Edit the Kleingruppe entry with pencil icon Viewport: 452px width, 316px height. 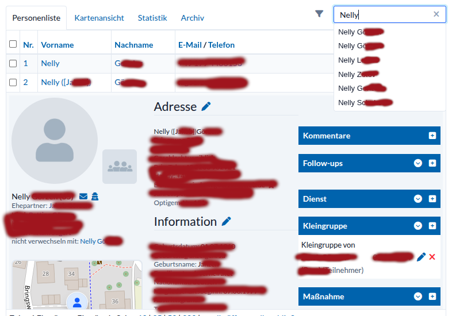(x=421, y=257)
